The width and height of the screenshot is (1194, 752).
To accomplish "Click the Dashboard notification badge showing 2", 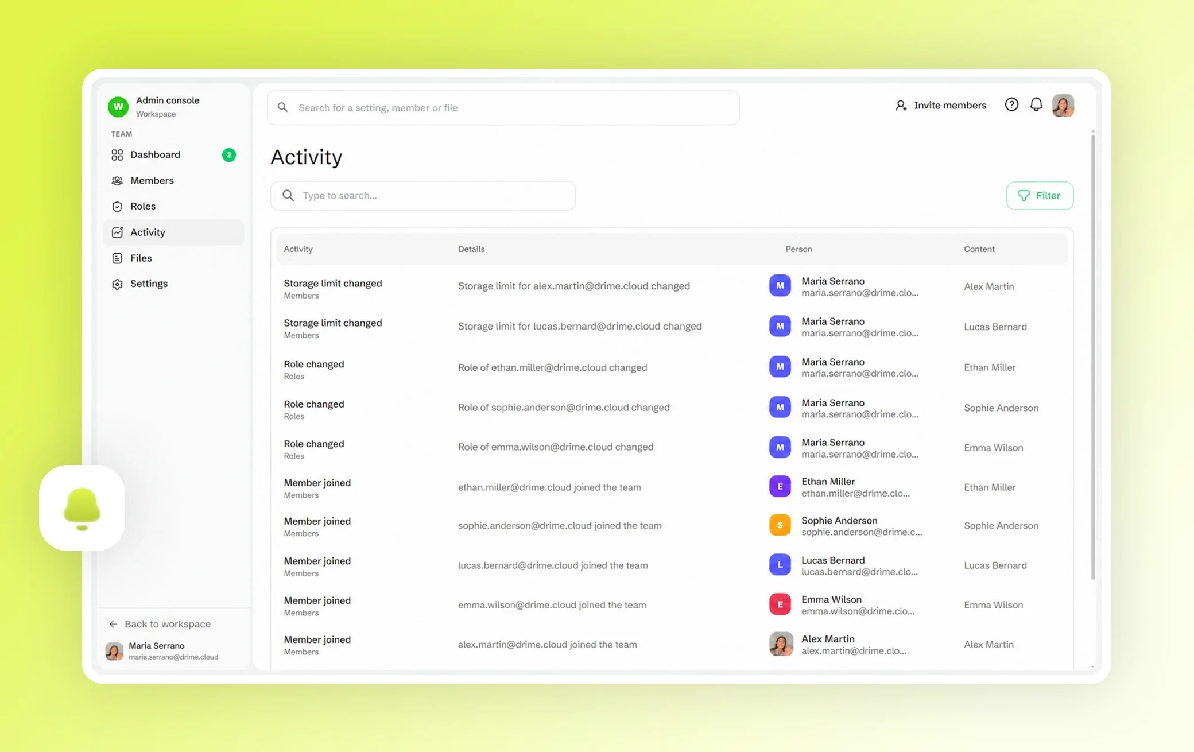I will pyautogui.click(x=229, y=155).
